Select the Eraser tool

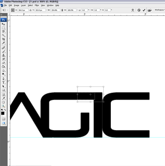pos(3,63)
